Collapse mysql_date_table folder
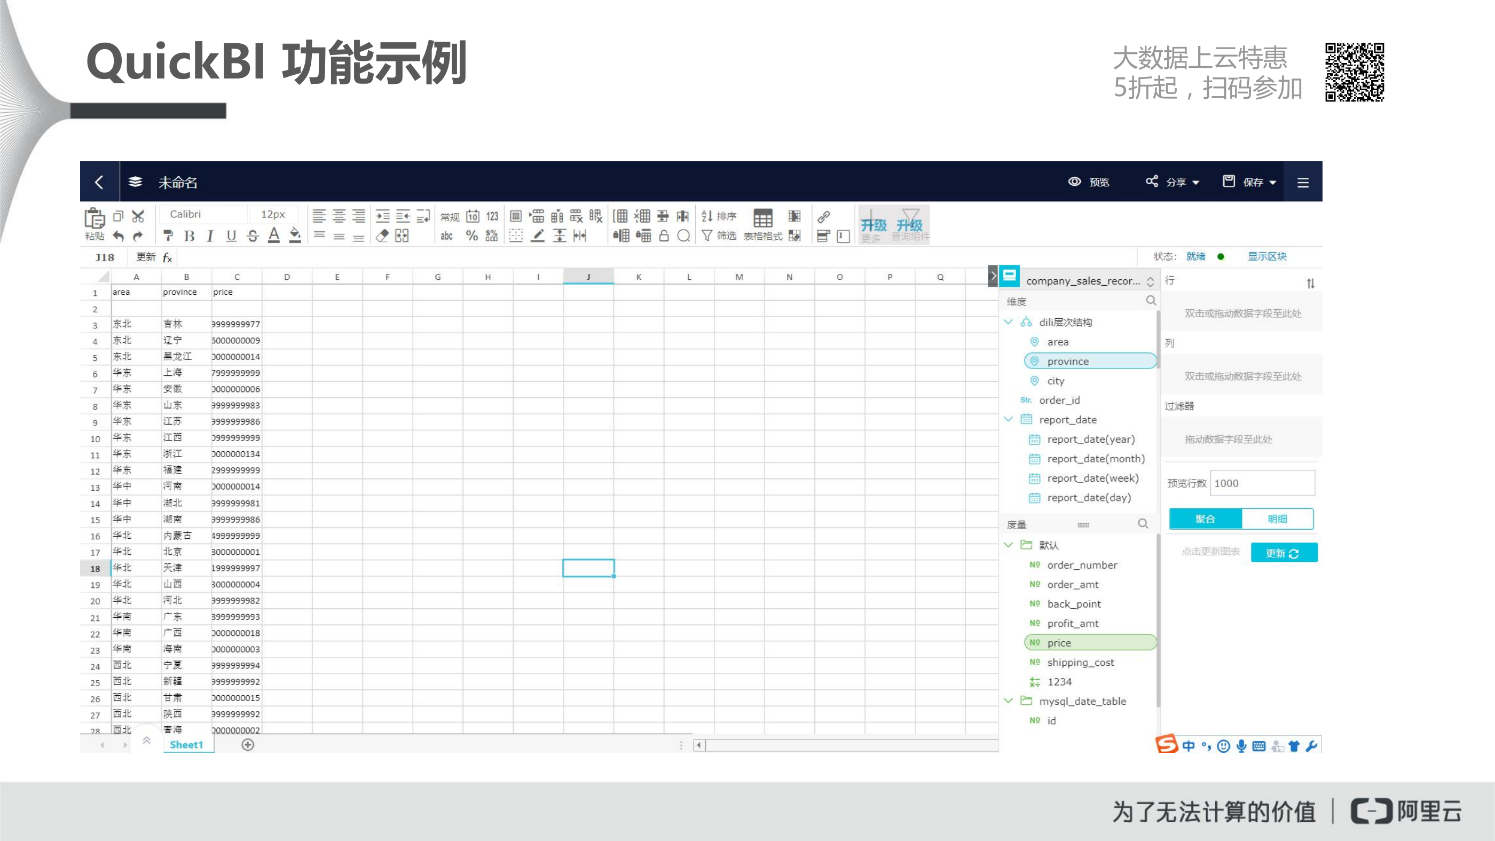 (x=1009, y=701)
